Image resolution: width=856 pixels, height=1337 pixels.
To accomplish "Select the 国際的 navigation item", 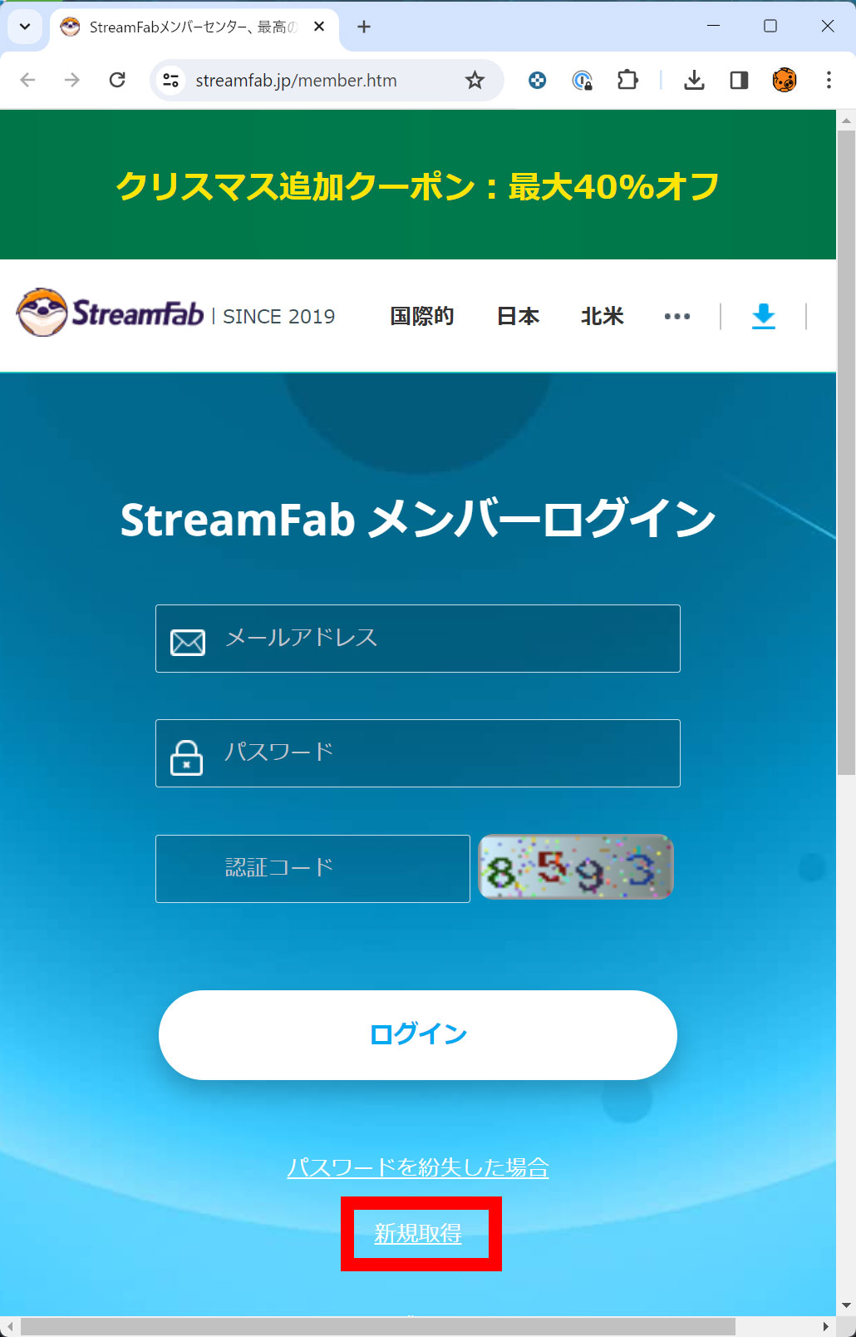I will pyautogui.click(x=422, y=317).
